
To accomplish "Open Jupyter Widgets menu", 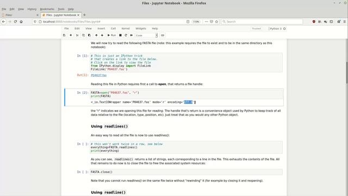I will coord(141,28).
